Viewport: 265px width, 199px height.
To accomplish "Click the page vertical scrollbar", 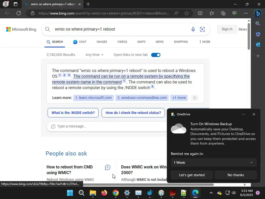I will tap(249, 37).
